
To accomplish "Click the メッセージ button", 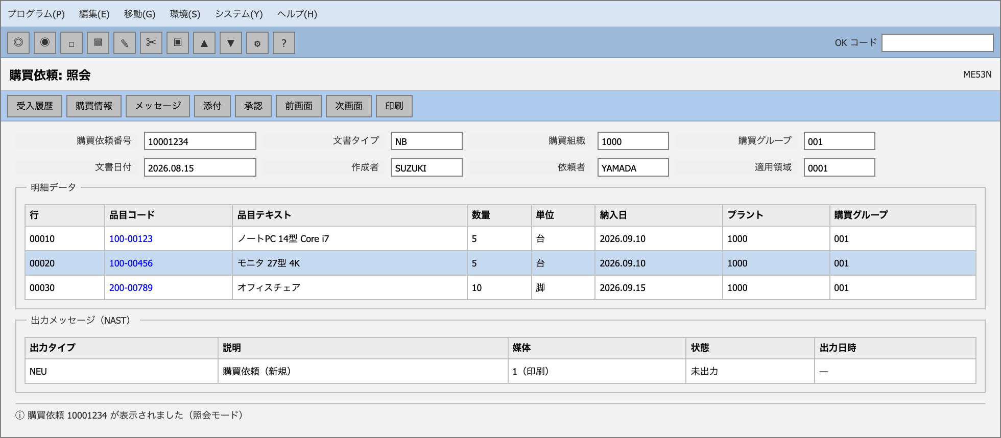I will point(158,106).
